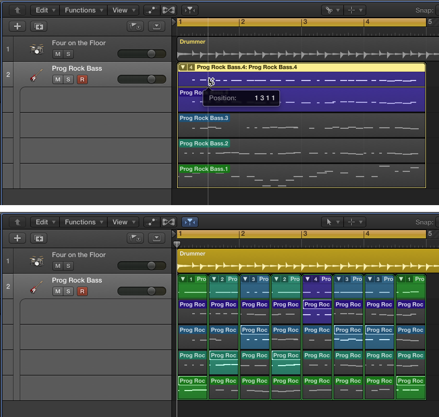Open the pointer left-click tool menu, bottom window
This screenshot has width=439, height=417.
pos(332,222)
